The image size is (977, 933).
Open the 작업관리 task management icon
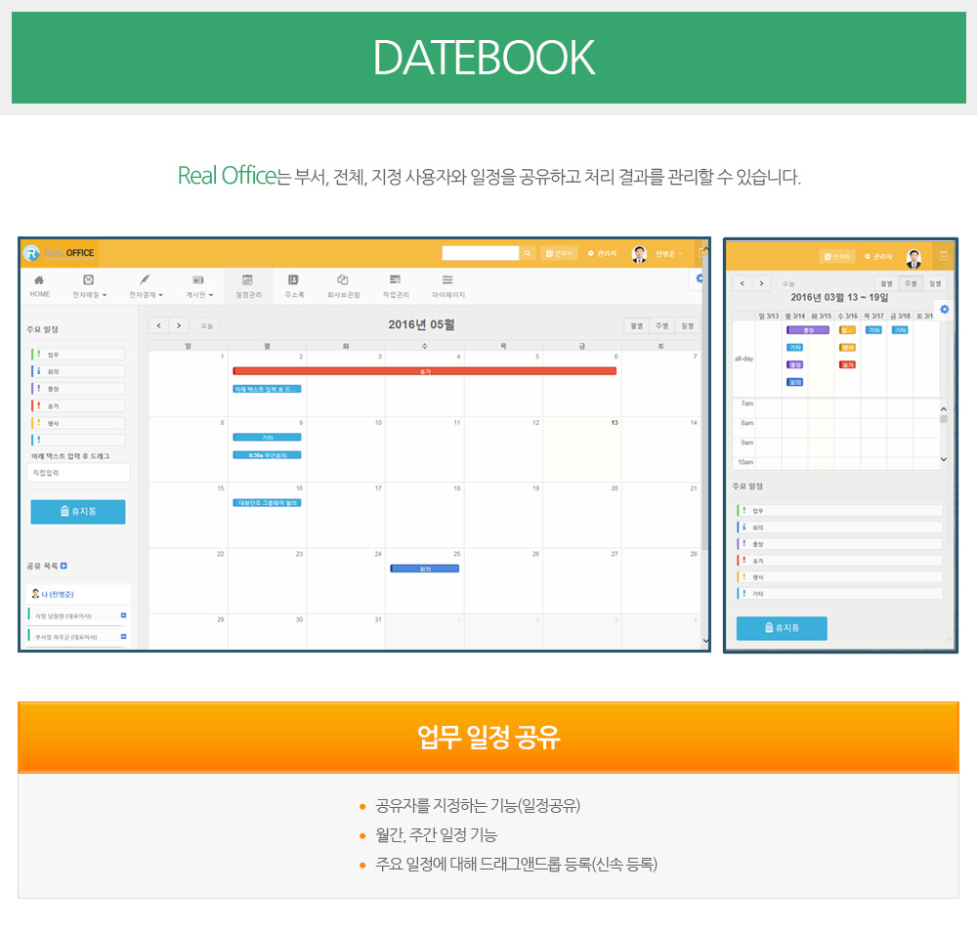[x=396, y=280]
